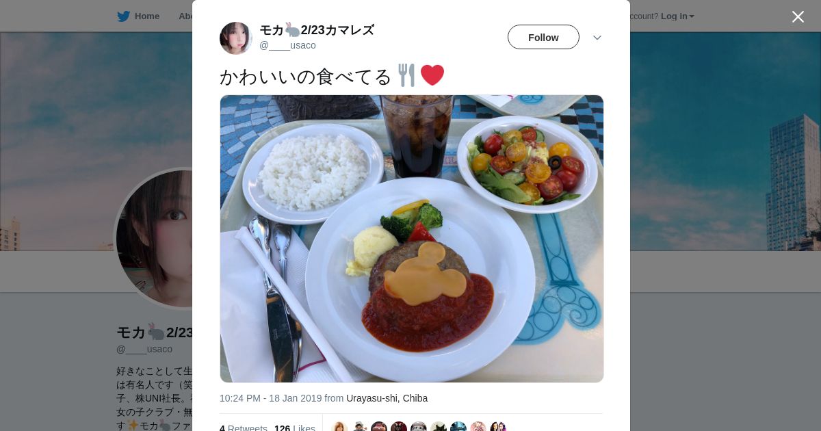Click the first liker avatar with orange hair

pyautogui.click(x=339, y=427)
